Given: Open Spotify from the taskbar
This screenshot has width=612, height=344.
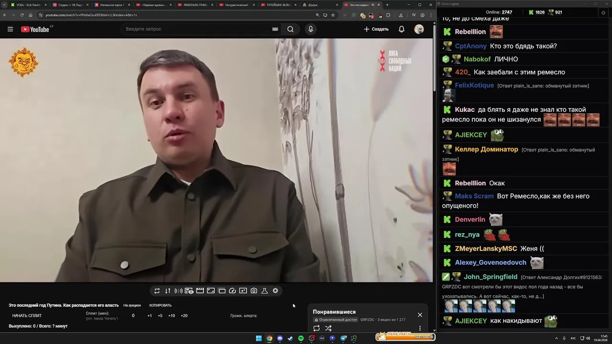Looking at the screenshot, I should (x=301, y=338).
